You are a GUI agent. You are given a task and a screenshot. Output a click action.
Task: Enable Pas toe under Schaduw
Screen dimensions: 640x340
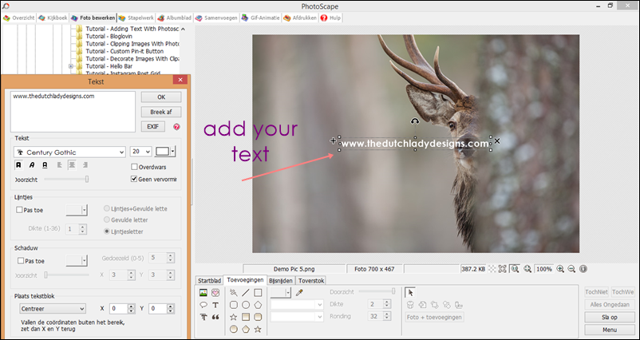(x=21, y=261)
